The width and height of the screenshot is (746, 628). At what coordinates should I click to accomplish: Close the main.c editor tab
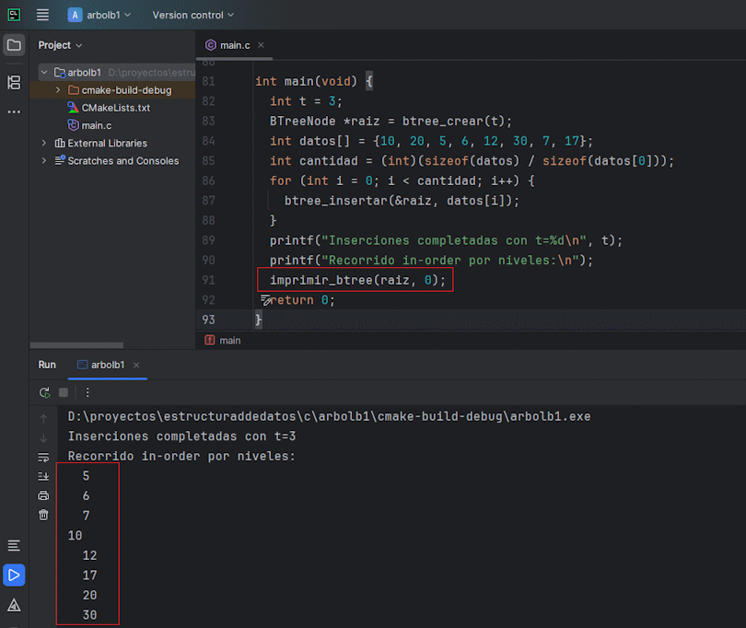click(x=260, y=45)
